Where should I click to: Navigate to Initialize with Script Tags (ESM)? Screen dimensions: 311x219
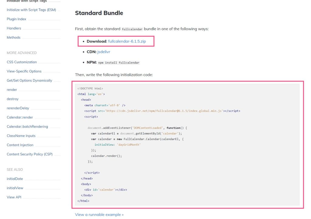pos(32,10)
